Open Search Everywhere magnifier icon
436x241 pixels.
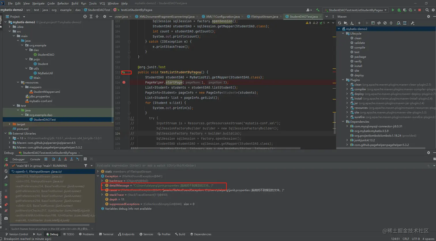(427, 10)
